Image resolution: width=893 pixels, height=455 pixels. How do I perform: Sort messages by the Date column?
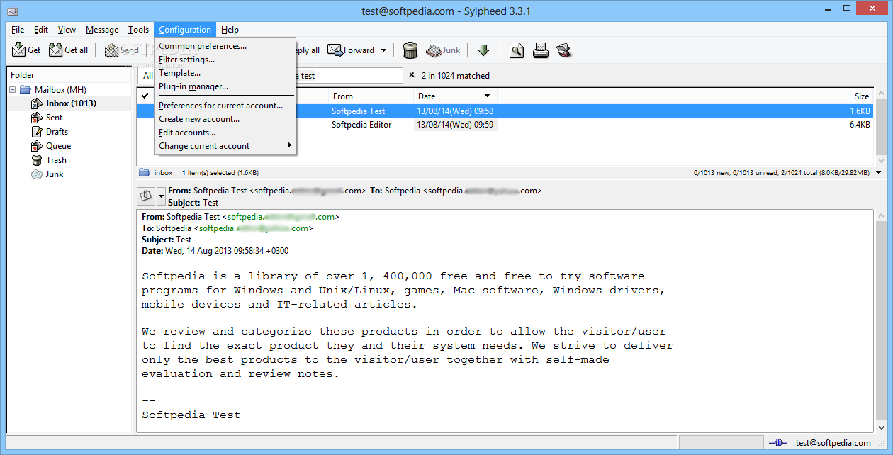pos(455,96)
